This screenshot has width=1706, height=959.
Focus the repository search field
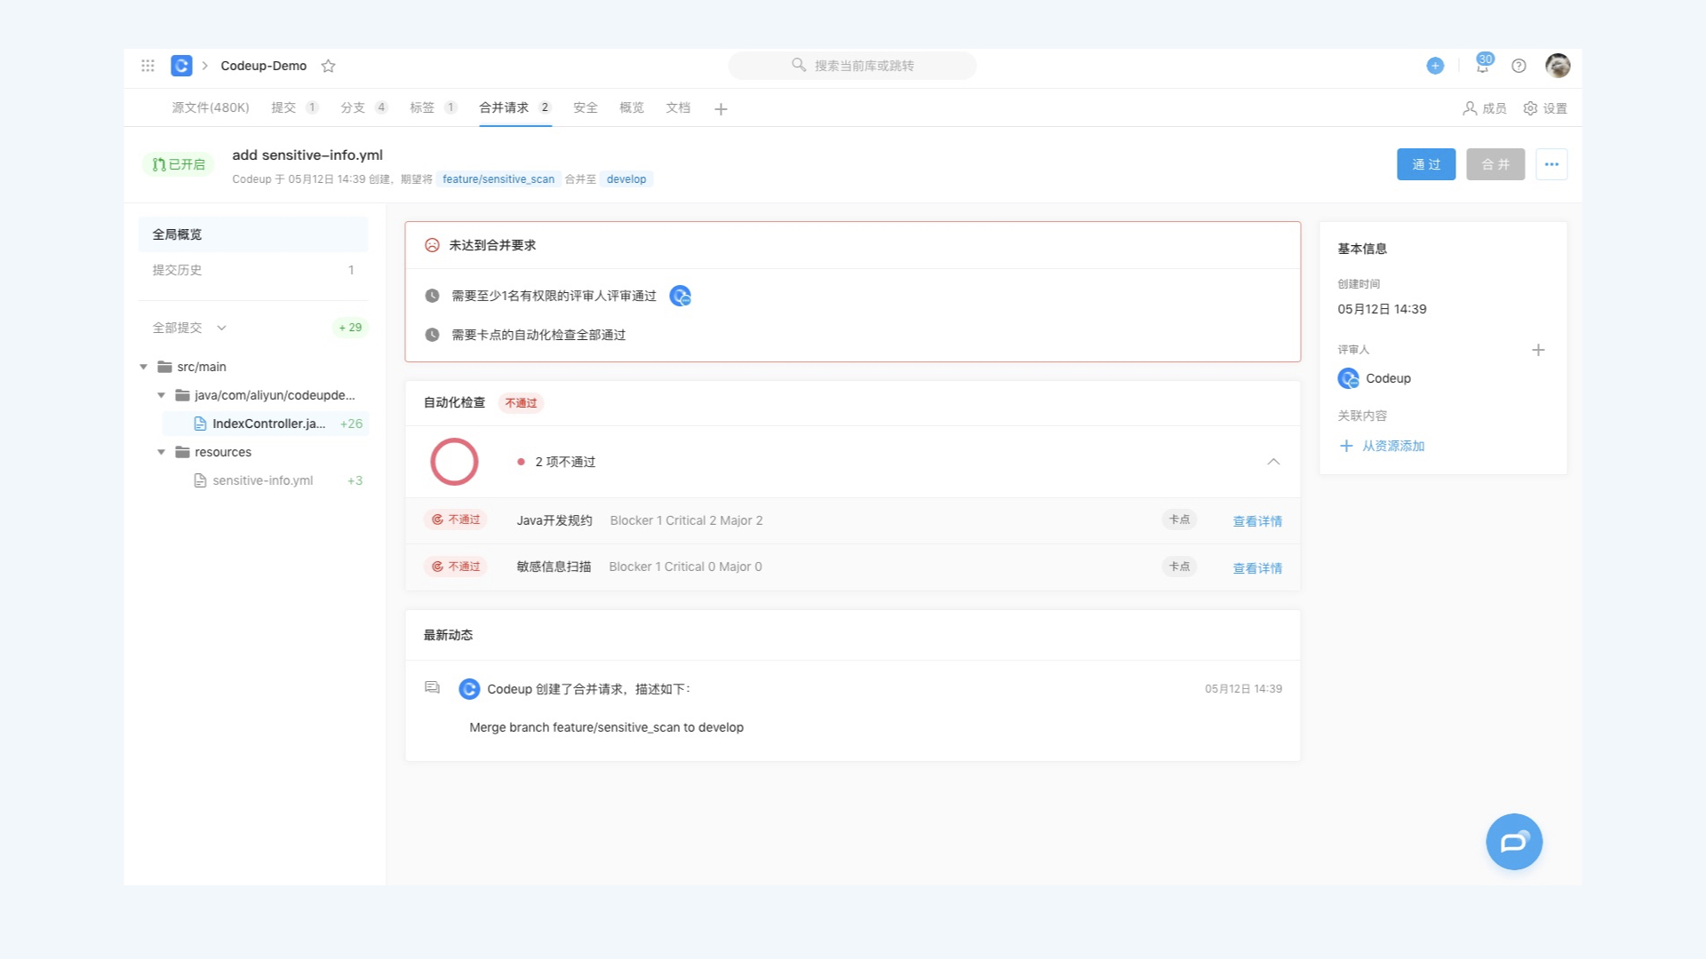(x=852, y=66)
